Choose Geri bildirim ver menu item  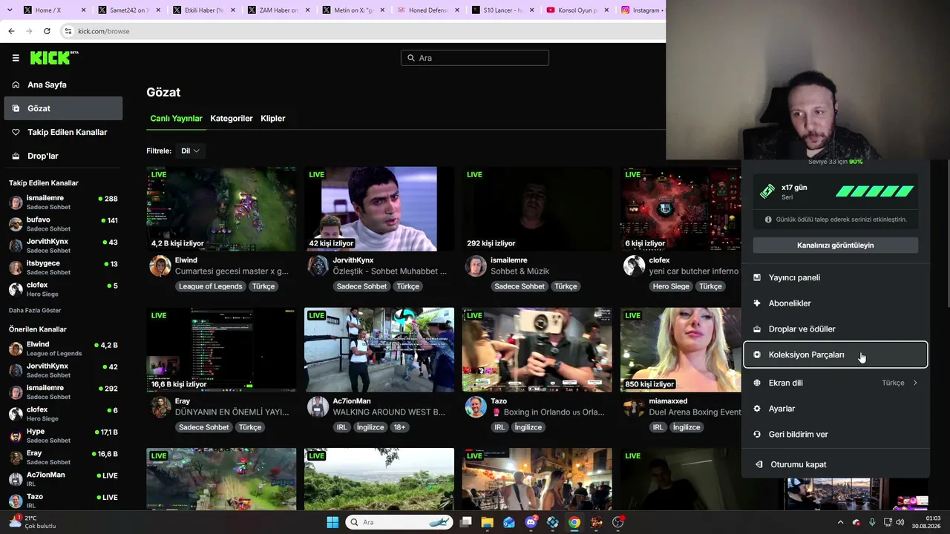point(836,435)
